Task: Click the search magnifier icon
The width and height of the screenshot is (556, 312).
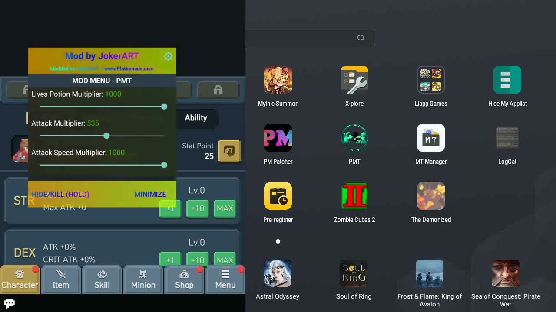Action: click(x=361, y=38)
